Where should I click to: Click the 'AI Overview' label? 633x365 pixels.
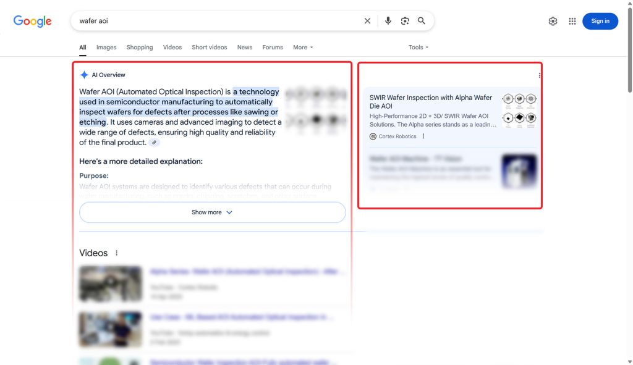coord(109,75)
